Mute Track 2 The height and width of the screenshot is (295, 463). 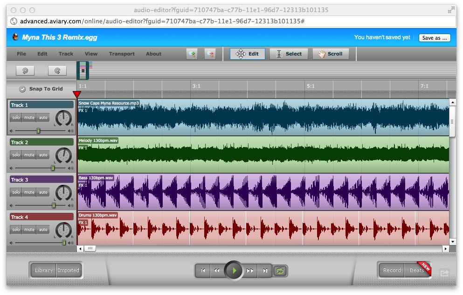click(29, 155)
